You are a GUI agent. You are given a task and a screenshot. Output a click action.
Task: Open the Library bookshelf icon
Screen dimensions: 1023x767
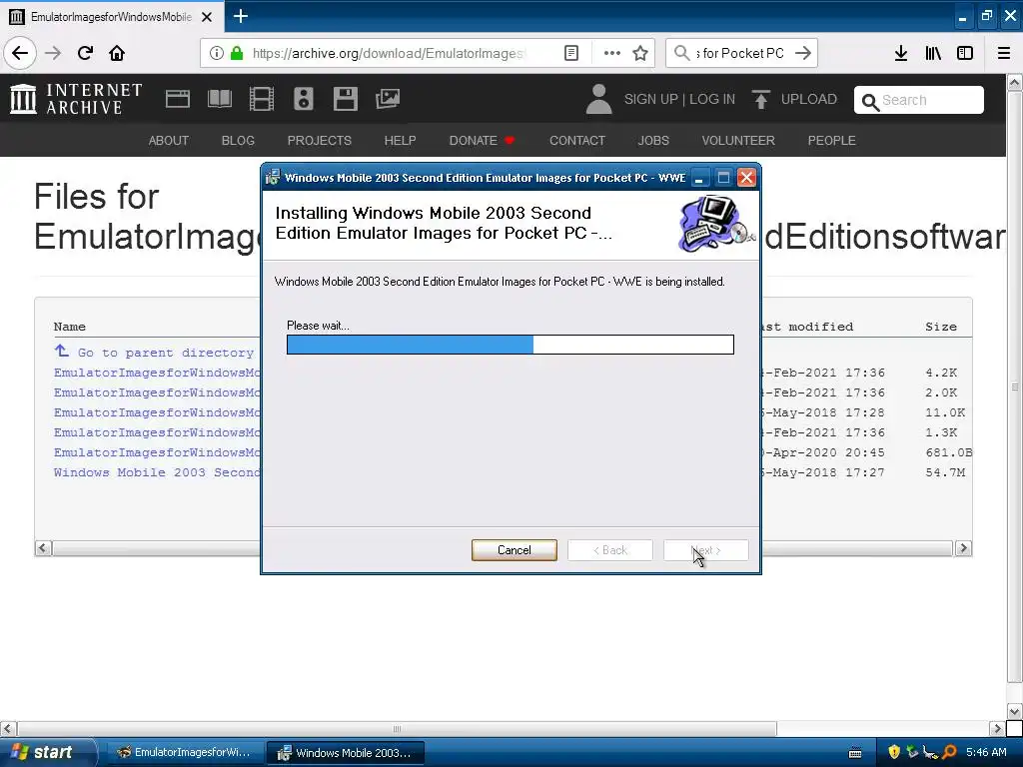tap(933, 53)
